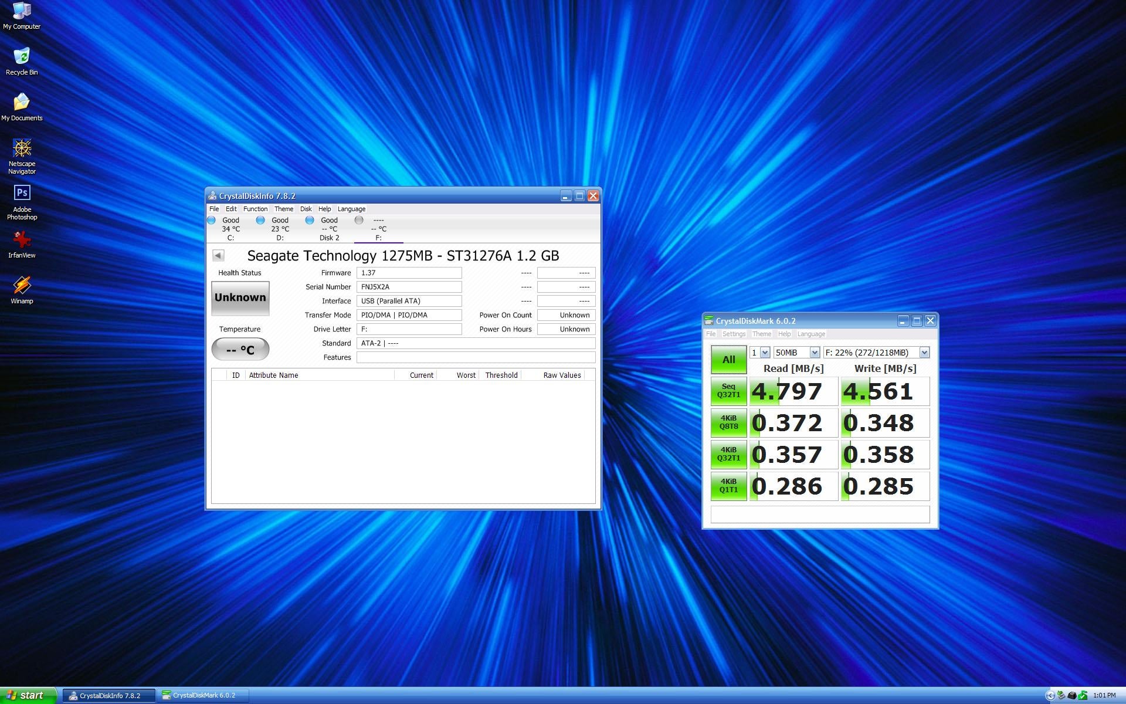Click the taskbar clock showing 1:01 PM
This screenshot has width=1126, height=704.
pos(1104,696)
